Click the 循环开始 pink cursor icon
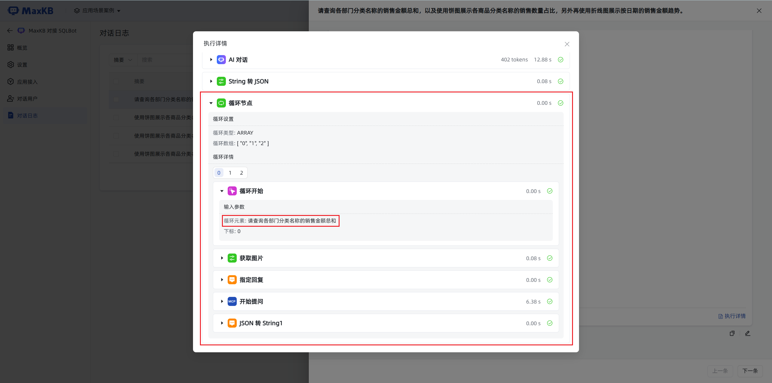 click(232, 191)
